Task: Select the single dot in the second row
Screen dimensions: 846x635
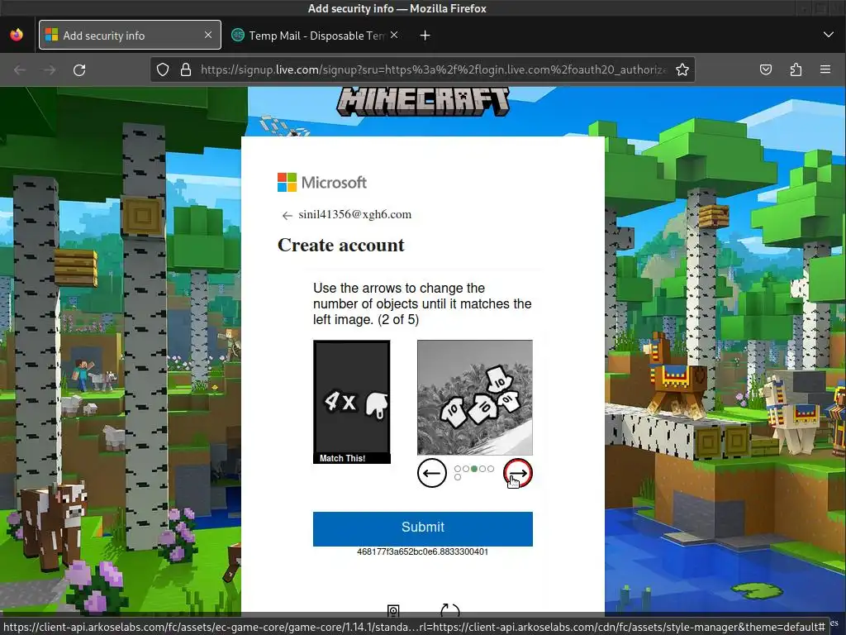Action: [458, 477]
